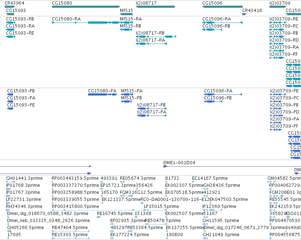Select the MFS15 gene feature
Image resolution: width=301 pixels, height=240 pixels.
pyautogui.click(x=126, y=14)
